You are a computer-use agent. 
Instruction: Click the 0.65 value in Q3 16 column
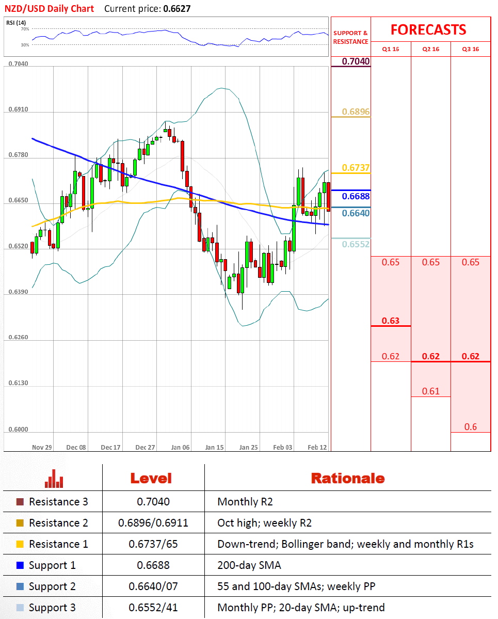coord(471,262)
